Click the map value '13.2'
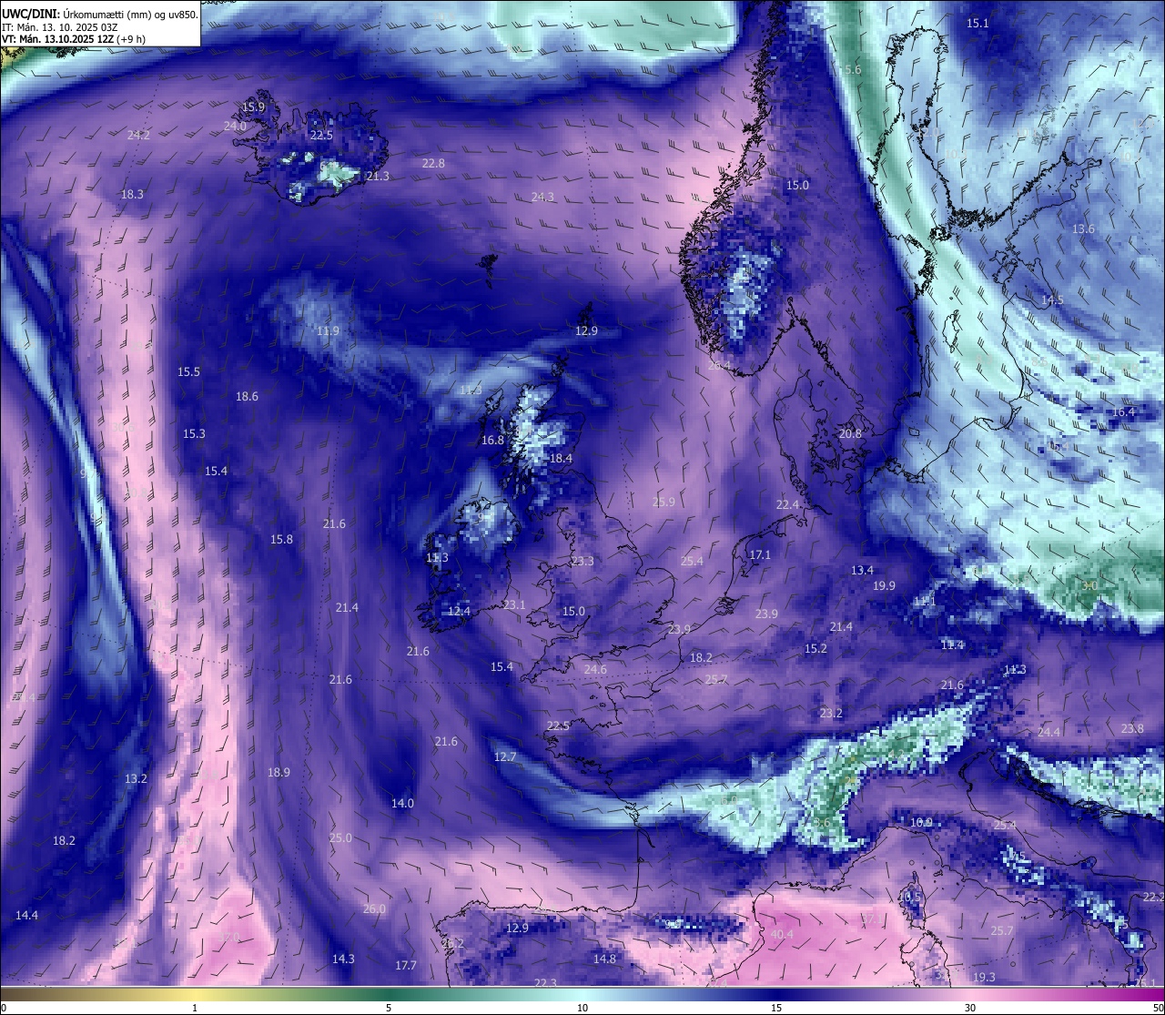Screen dimensions: 1165x1015 136,778
